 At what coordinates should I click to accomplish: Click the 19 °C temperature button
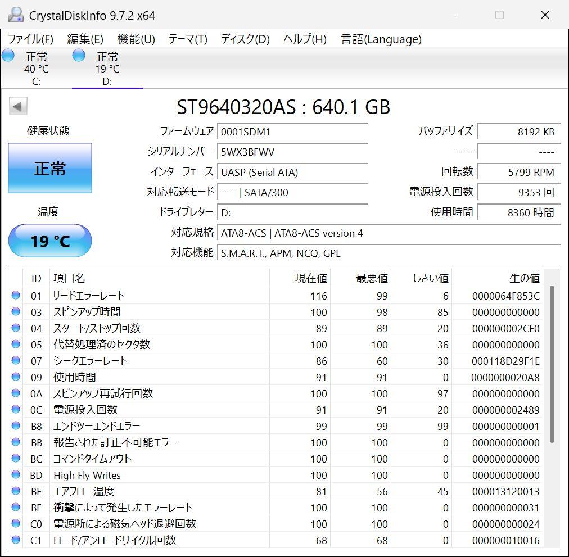[x=50, y=241]
